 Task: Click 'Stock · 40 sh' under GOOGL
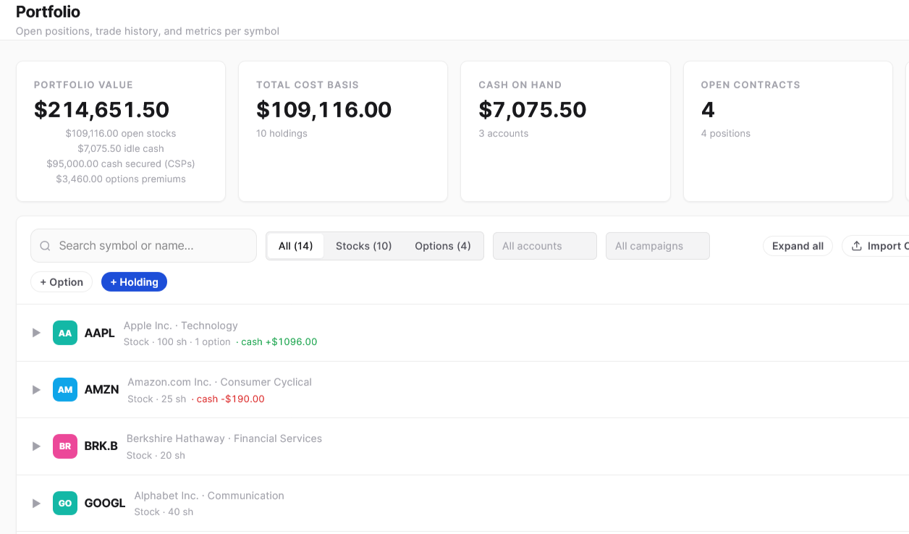164,512
